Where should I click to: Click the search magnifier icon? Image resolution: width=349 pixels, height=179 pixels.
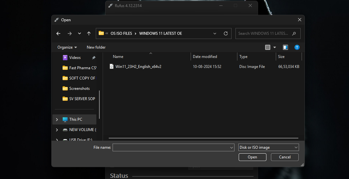(294, 33)
